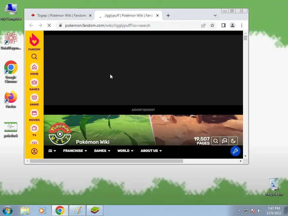This screenshot has height=216, width=288.
Task: Open the TV sidebar section
Action: pyautogui.click(x=34, y=130)
